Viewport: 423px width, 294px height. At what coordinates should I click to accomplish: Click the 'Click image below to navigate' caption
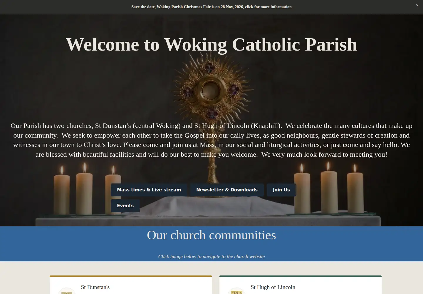pos(211,256)
